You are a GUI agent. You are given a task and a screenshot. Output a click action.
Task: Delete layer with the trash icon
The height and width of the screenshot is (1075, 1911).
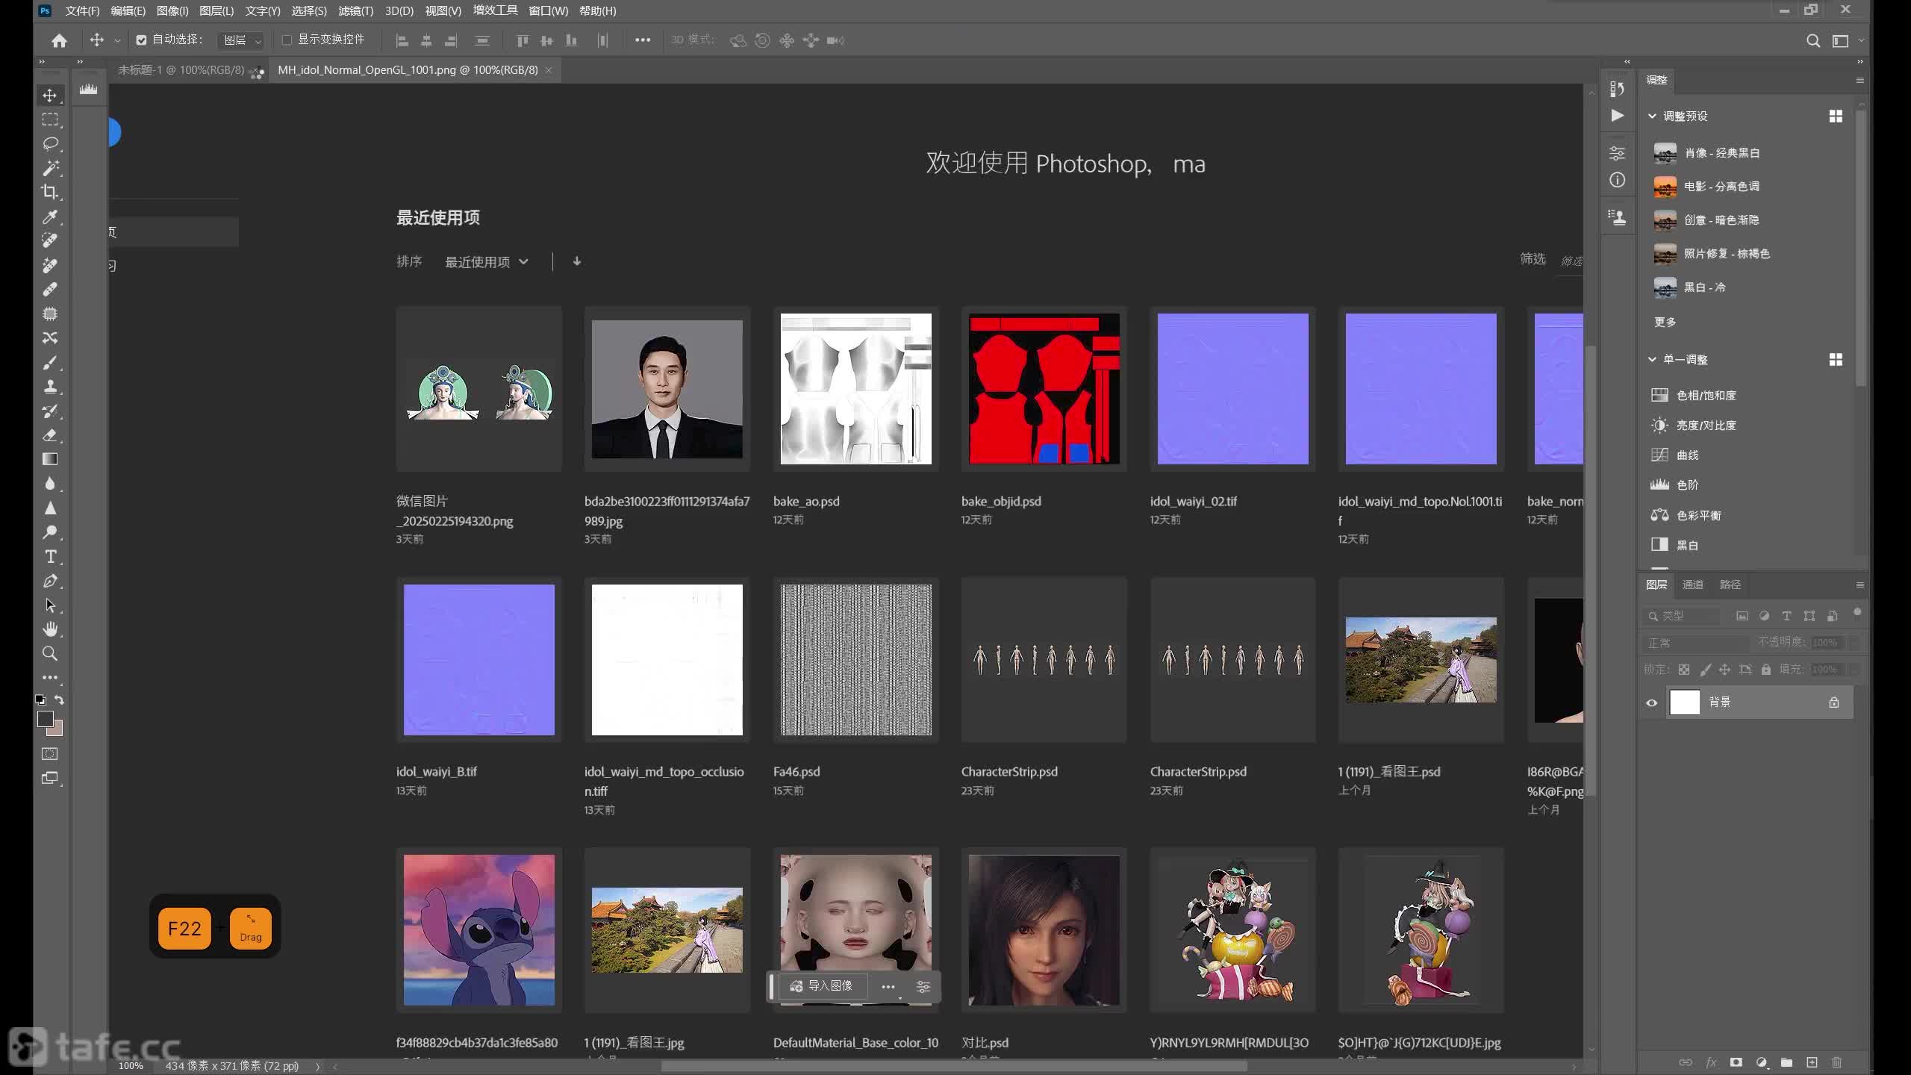point(1837,1062)
